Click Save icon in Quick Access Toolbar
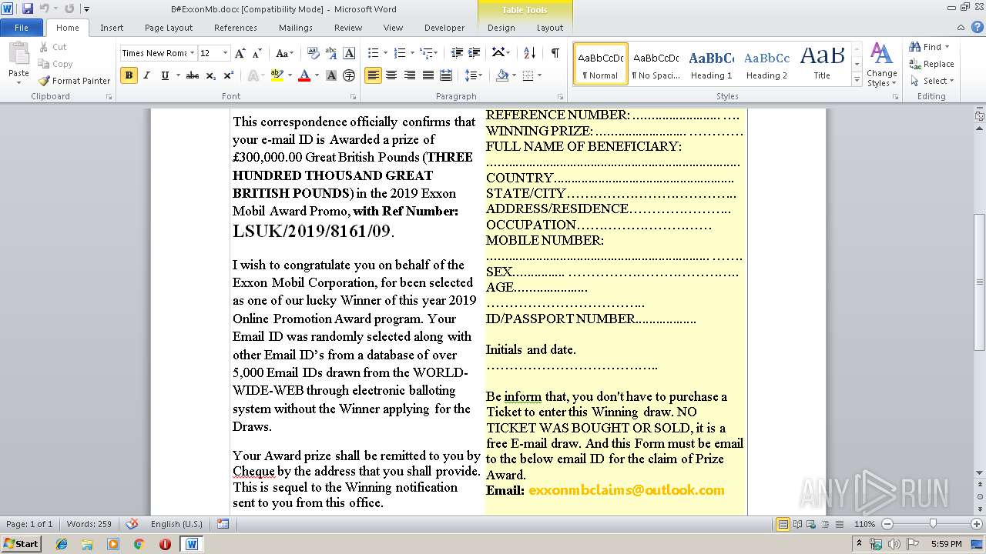This screenshot has height=554, width=986. click(x=28, y=8)
